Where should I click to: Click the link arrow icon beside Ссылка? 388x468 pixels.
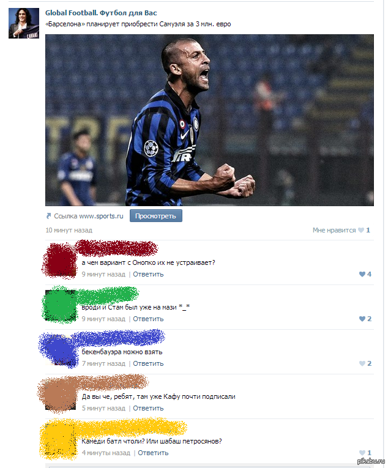click(x=49, y=216)
